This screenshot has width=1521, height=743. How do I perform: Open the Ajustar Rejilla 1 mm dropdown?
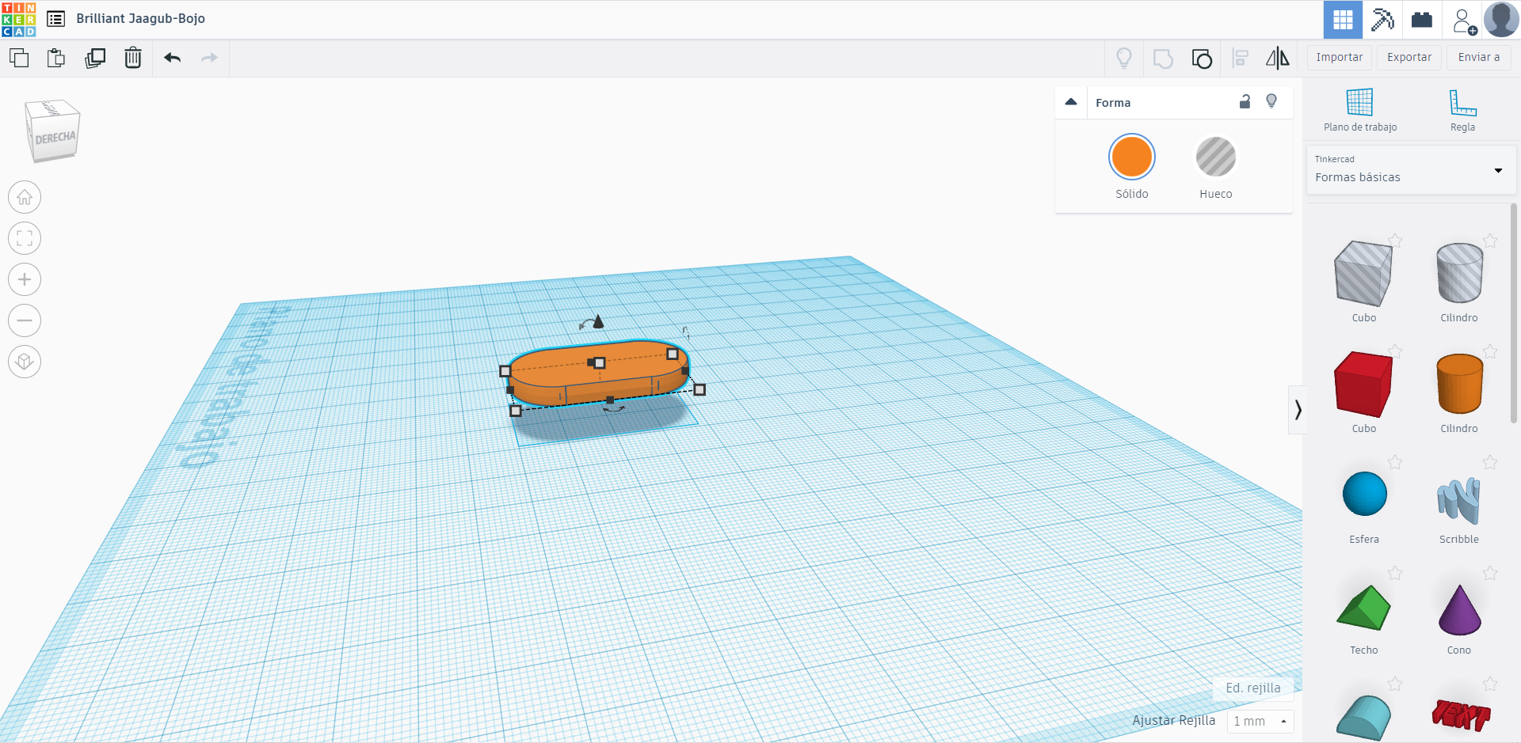click(x=1260, y=722)
